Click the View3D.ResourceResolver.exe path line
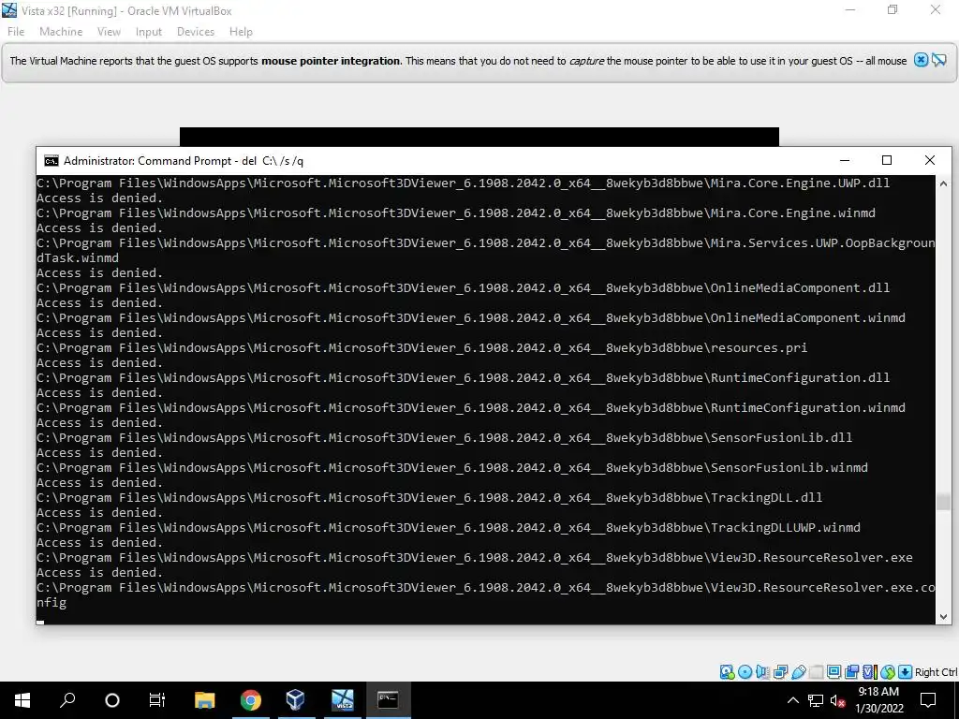The width and height of the screenshot is (959, 719). (x=474, y=558)
